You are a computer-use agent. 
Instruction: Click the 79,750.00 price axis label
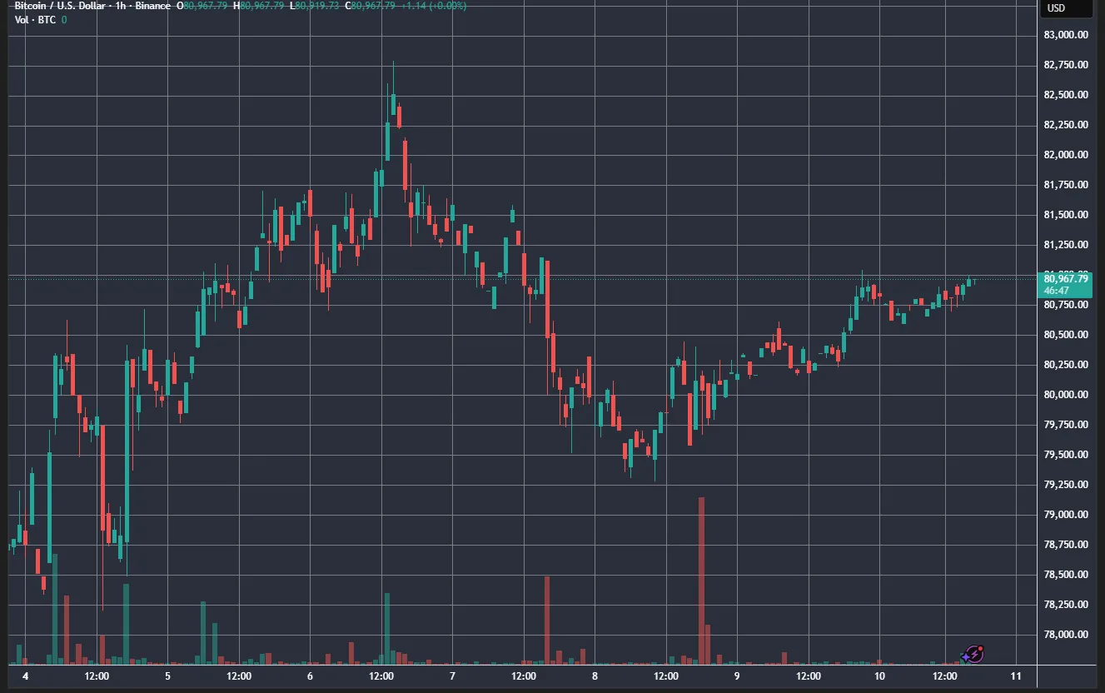coord(1066,425)
